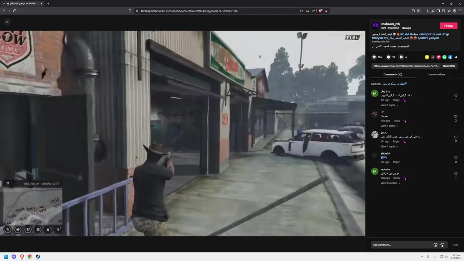The height and width of the screenshot is (261, 464).
Task: Open the browser extensions puzzle icon
Action: point(413,11)
